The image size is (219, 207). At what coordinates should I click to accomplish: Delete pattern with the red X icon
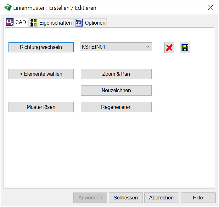[x=169, y=48]
